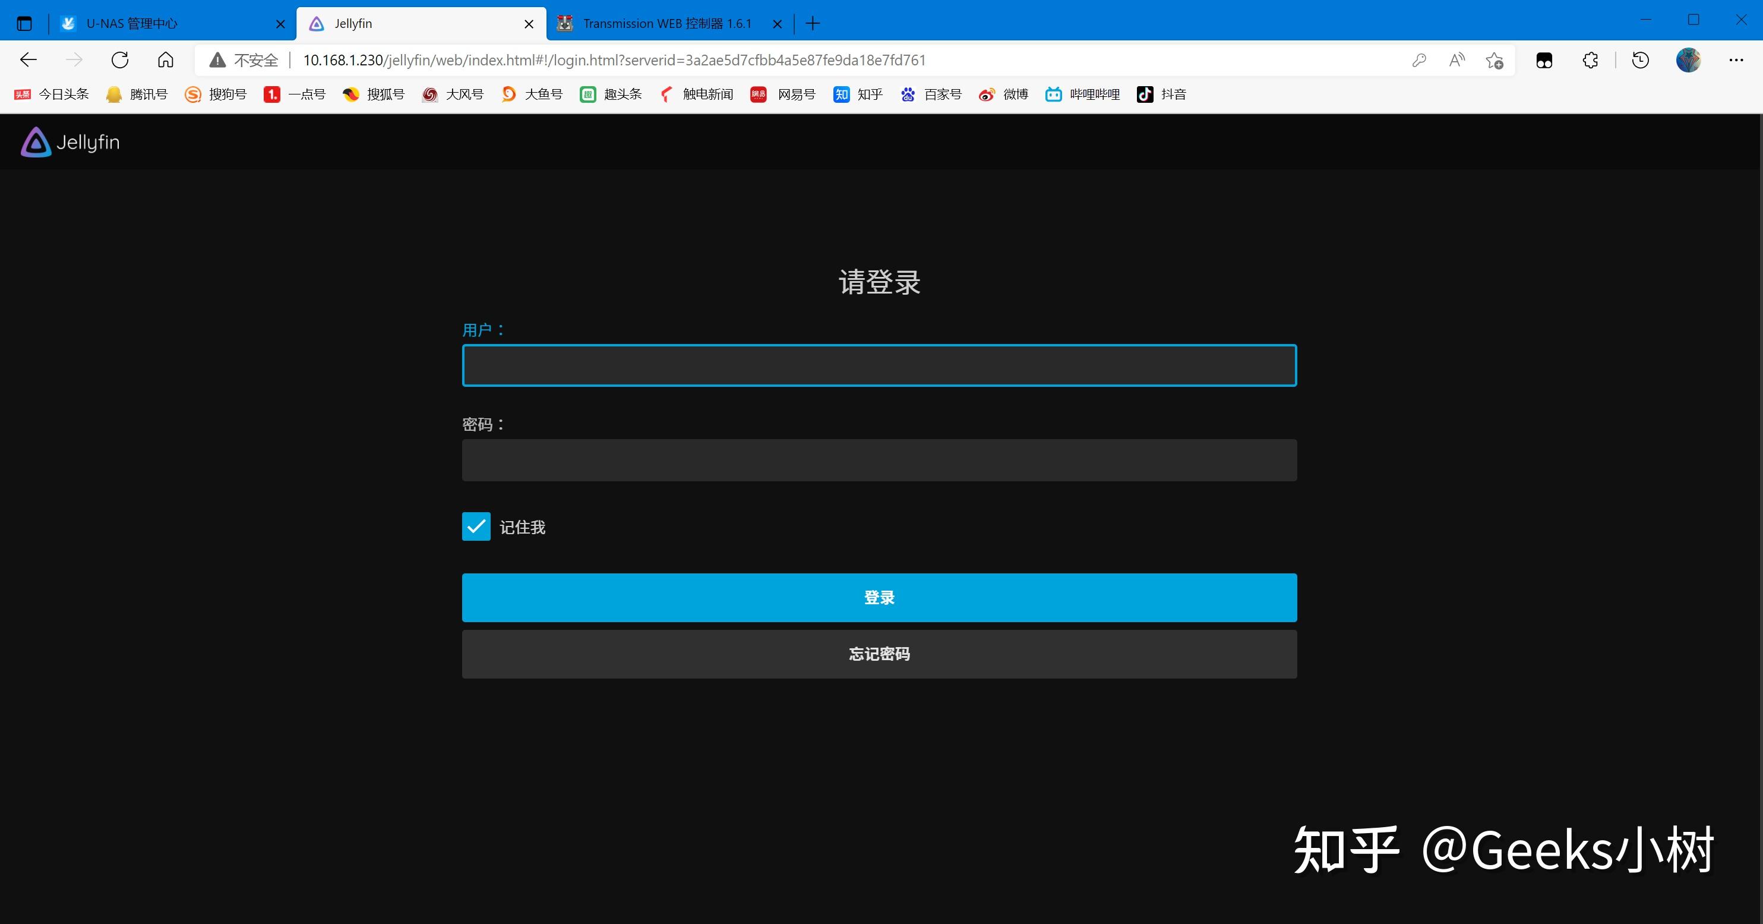Click the 忘记密码 button

879,654
